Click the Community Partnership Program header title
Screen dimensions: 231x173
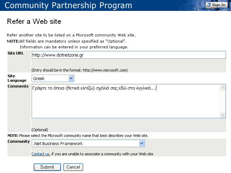point(68,5)
